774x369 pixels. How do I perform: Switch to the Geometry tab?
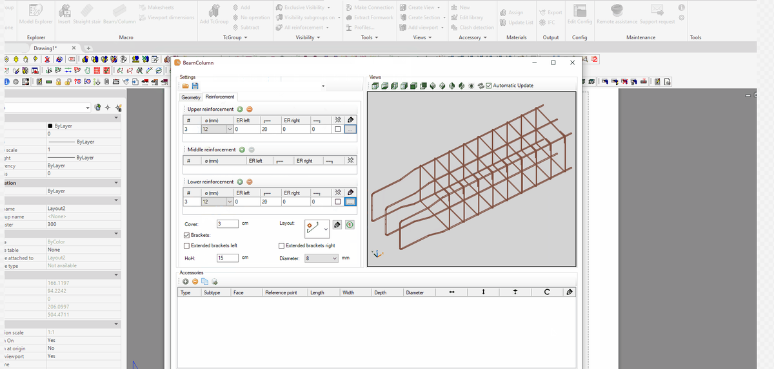191,97
